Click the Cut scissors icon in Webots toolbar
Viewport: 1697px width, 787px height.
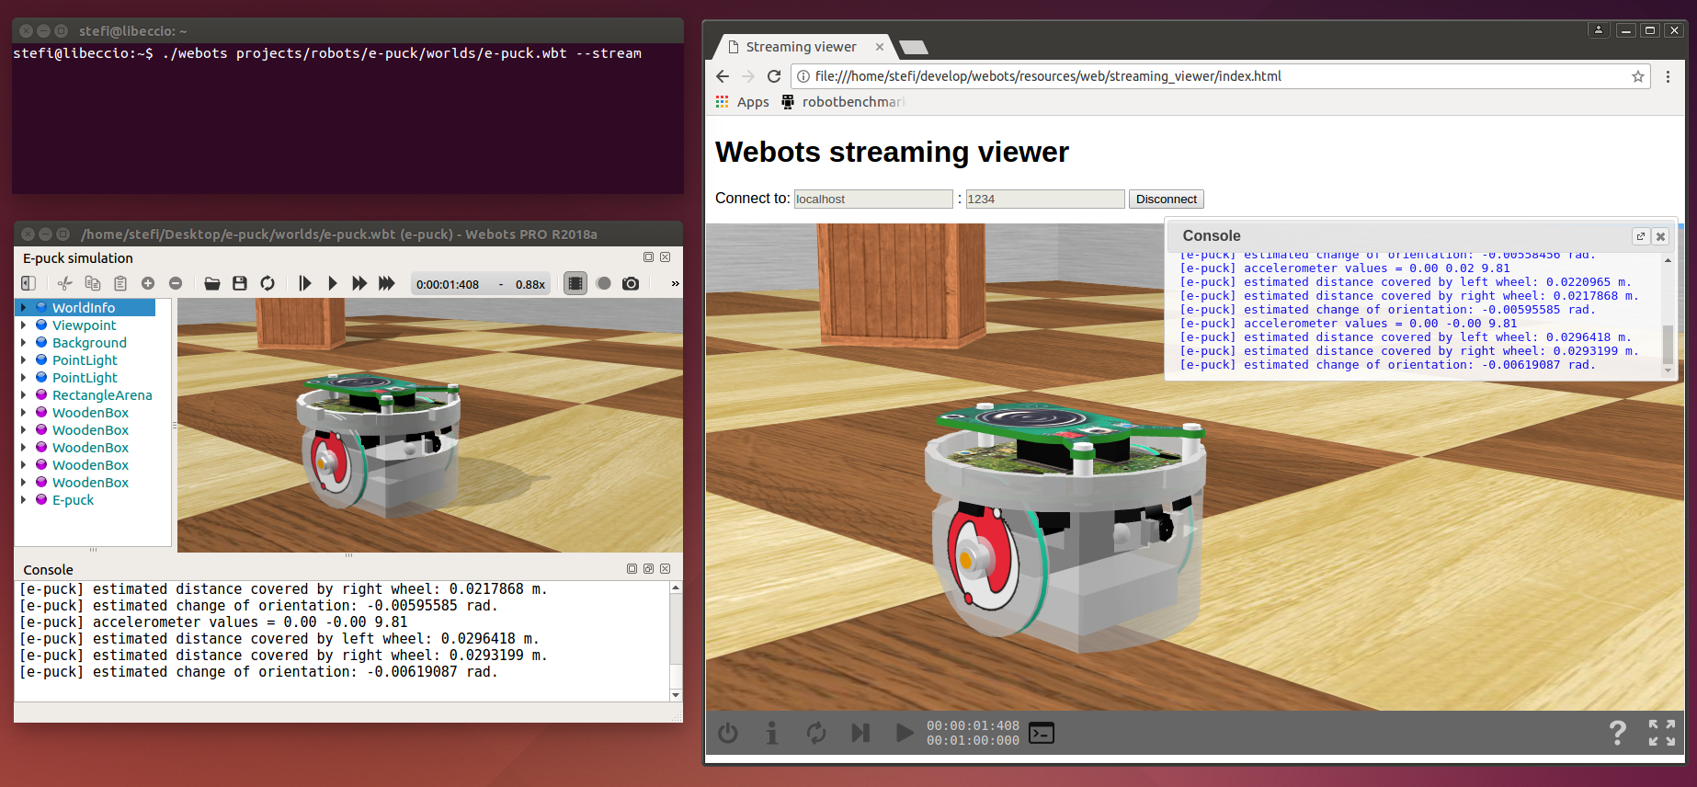(x=64, y=283)
